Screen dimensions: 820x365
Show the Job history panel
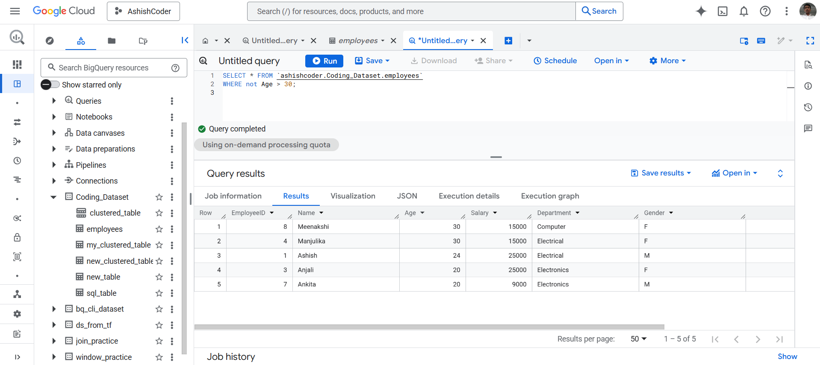pyautogui.click(x=787, y=356)
